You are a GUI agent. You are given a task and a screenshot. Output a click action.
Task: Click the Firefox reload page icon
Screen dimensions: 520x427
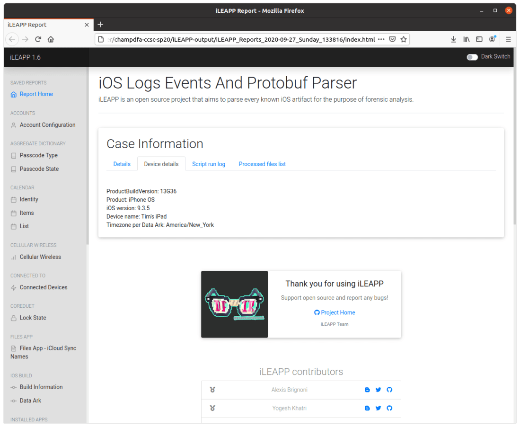[x=38, y=39]
